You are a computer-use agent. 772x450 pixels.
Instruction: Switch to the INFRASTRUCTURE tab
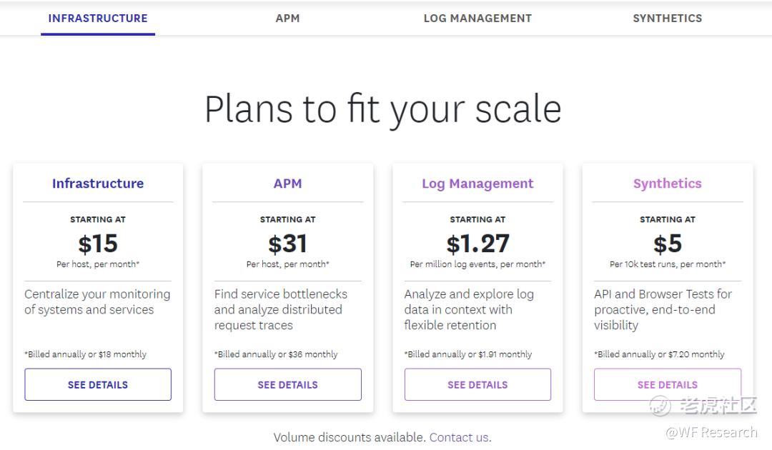(x=98, y=19)
